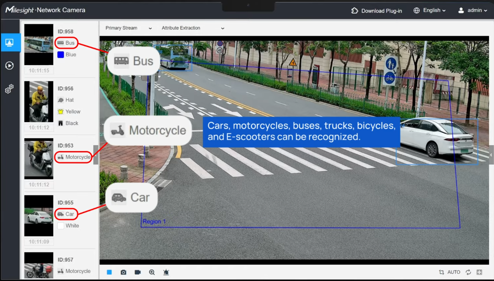The height and width of the screenshot is (281, 494).
Task: Open the white car thumbnail for ID:955
Action: coord(39,216)
